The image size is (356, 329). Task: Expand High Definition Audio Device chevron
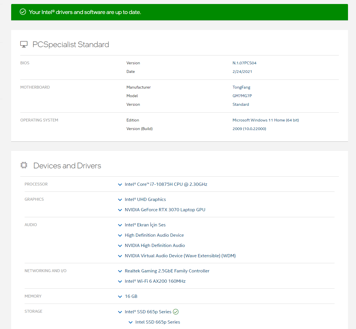tap(120, 236)
